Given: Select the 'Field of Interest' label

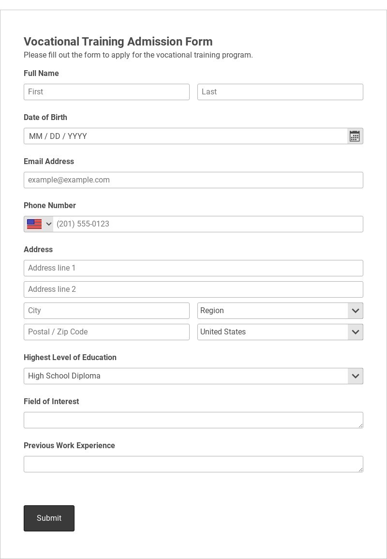Looking at the screenshot, I should tap(51, 401).
